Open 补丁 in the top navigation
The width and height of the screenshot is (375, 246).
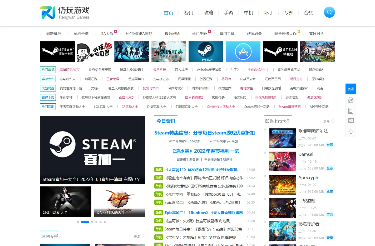269,13
